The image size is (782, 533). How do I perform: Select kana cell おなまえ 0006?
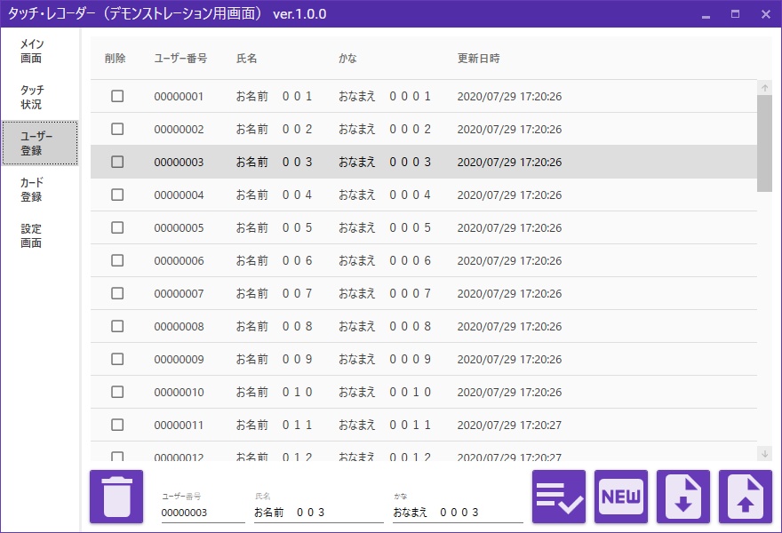(x=385, y=261)
